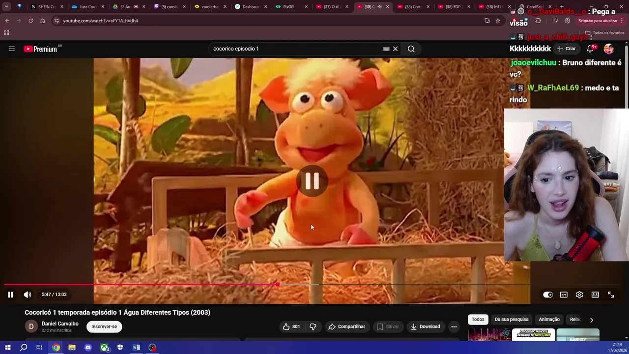Like the video with 801 likes
This screenshot has height=354, width=629.
[291, 326]
